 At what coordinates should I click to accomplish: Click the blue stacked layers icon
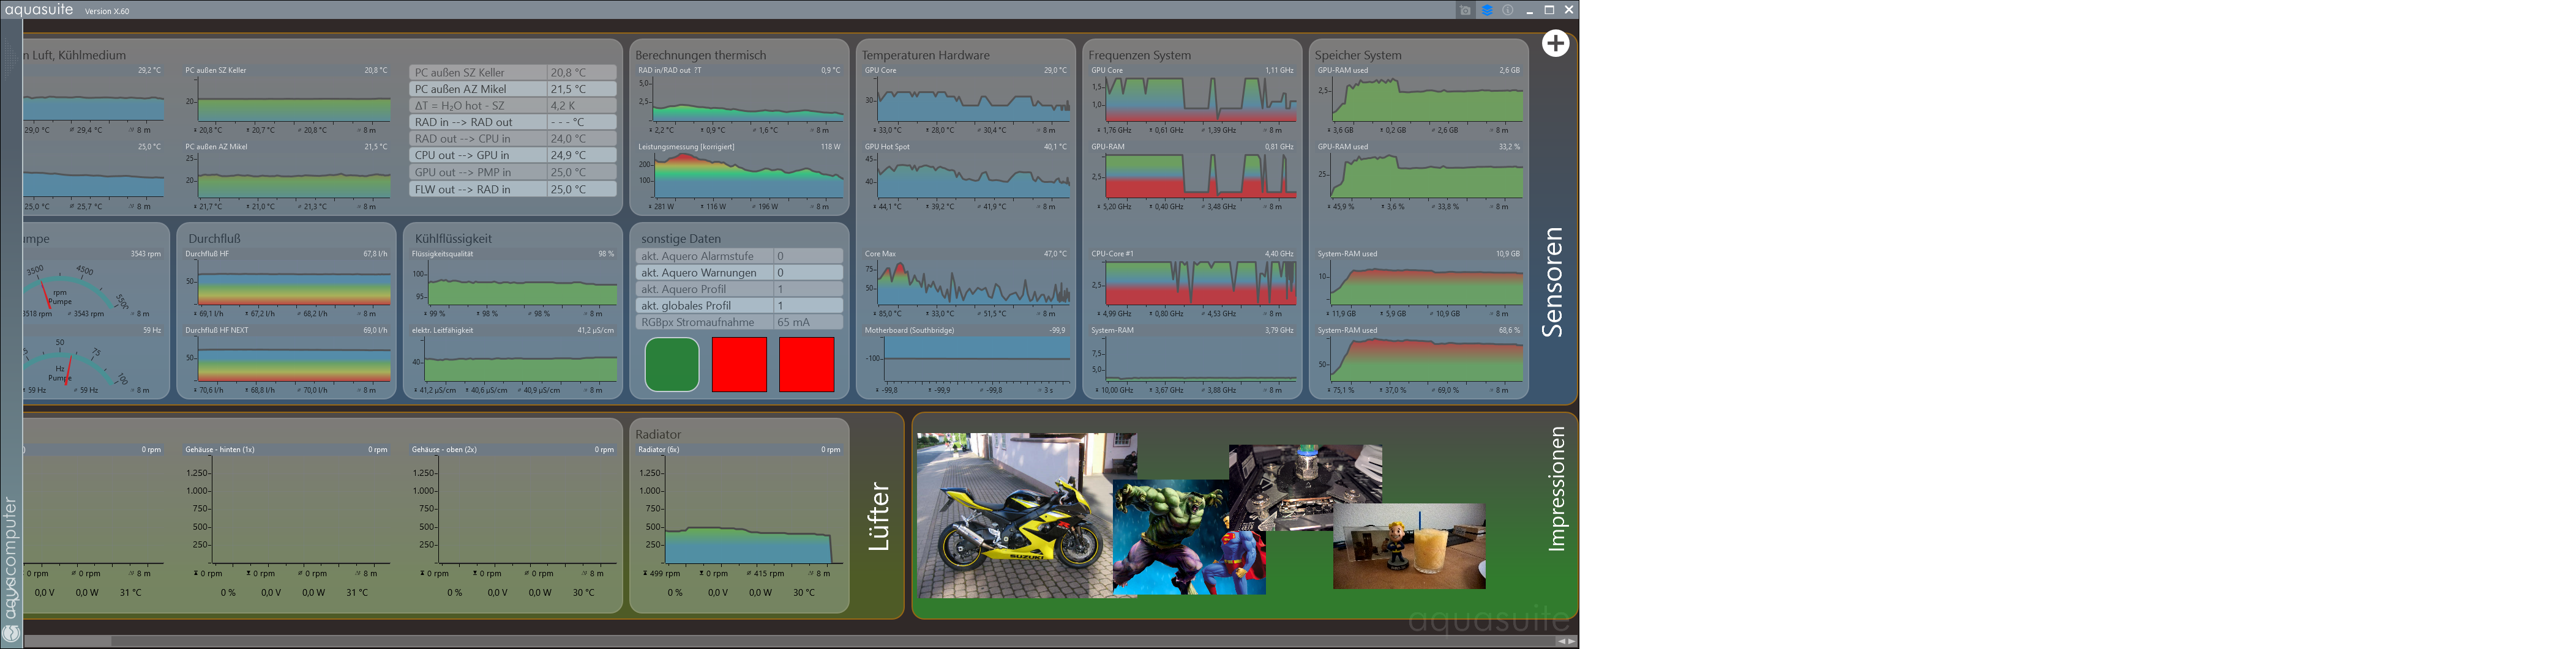point(1487,10)
